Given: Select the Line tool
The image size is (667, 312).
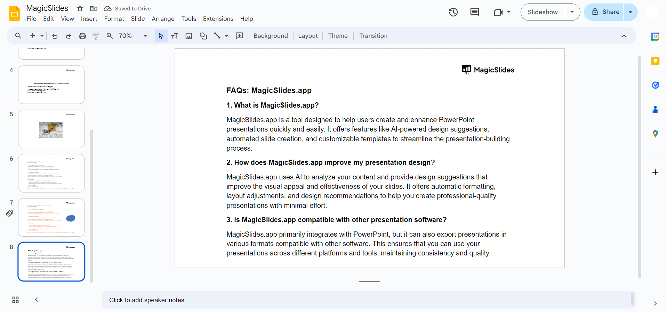Looking at the screenshot, I should [x=217, y=36].
